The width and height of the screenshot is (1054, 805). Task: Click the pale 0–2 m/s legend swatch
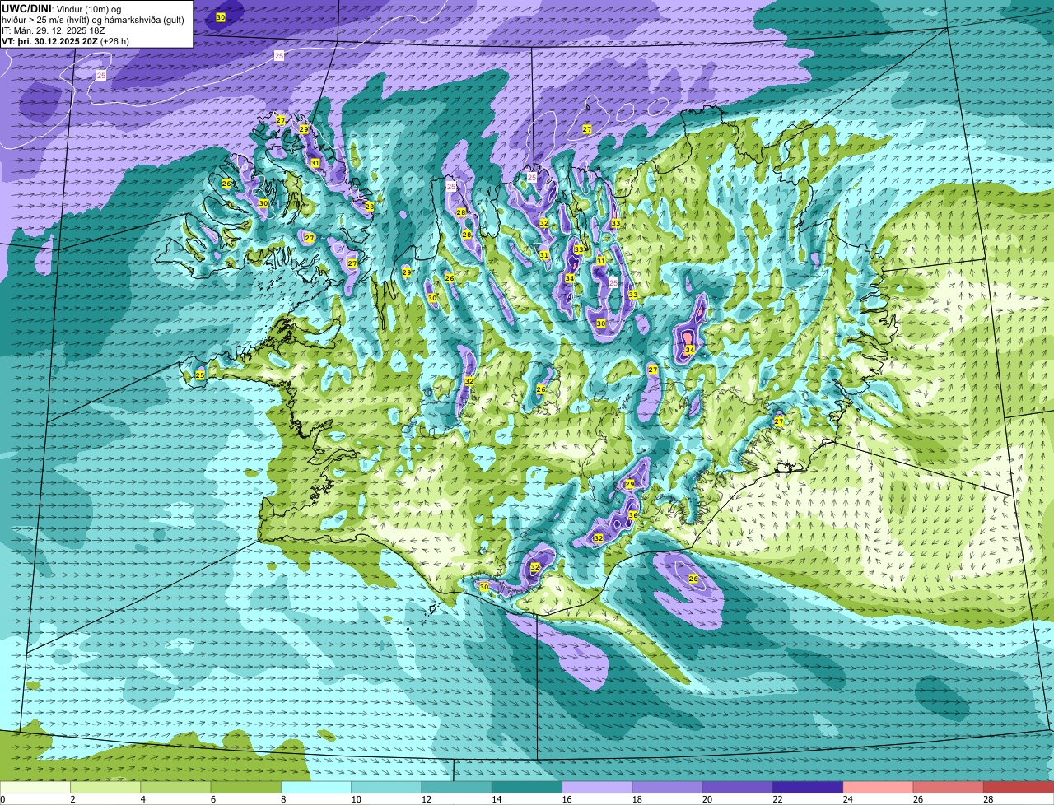click(x=35, y=787)
